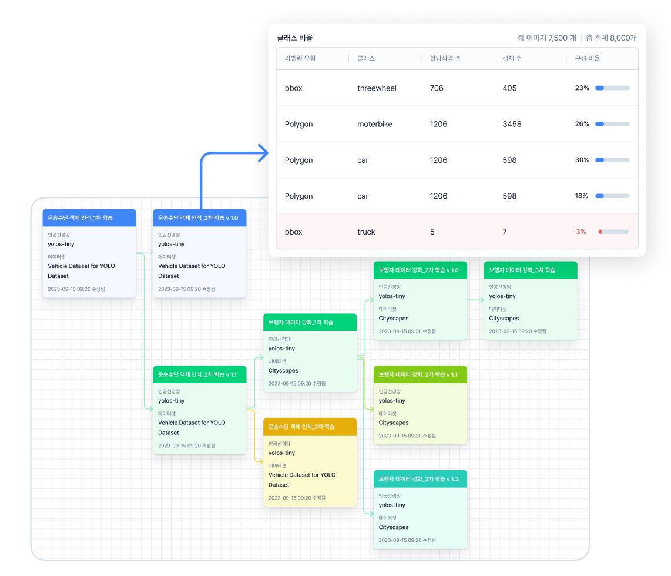Click the bbox cell in the threewheel row
This screenshot has height=576, width=671.
click(294, 88)
